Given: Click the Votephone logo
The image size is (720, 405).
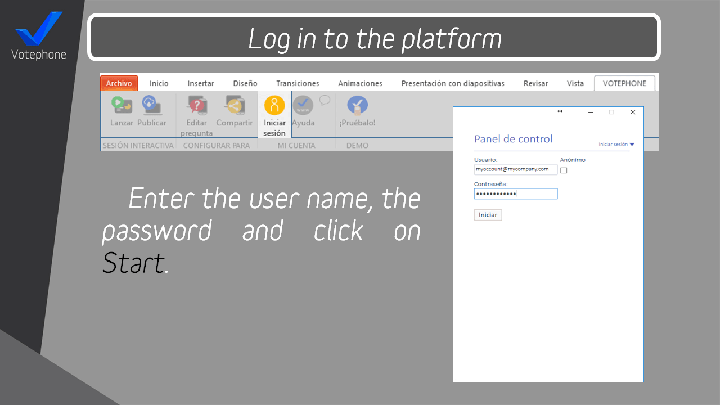Looking at the screenshot, I should point(39,36).
